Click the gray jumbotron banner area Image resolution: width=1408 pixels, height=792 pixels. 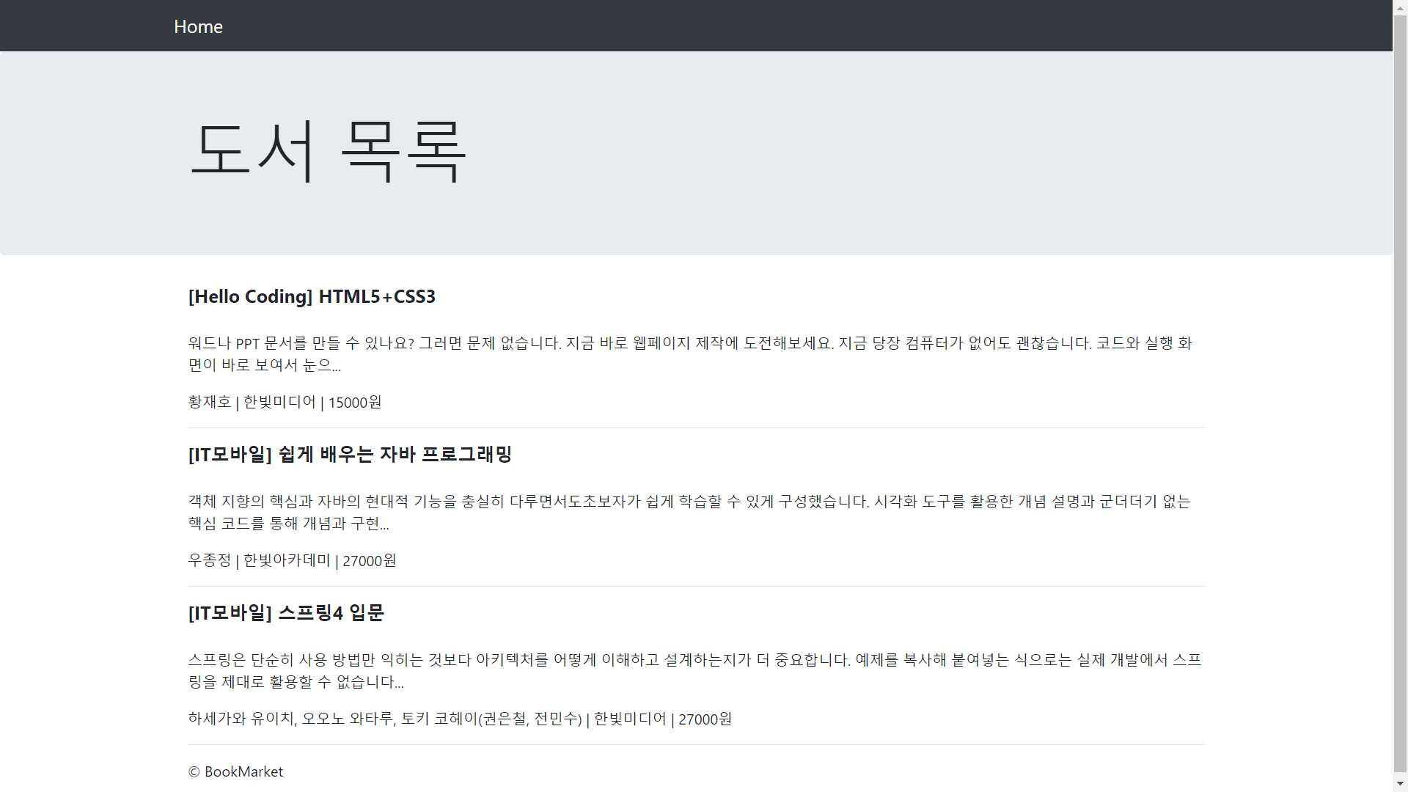(x=880, y=154)
